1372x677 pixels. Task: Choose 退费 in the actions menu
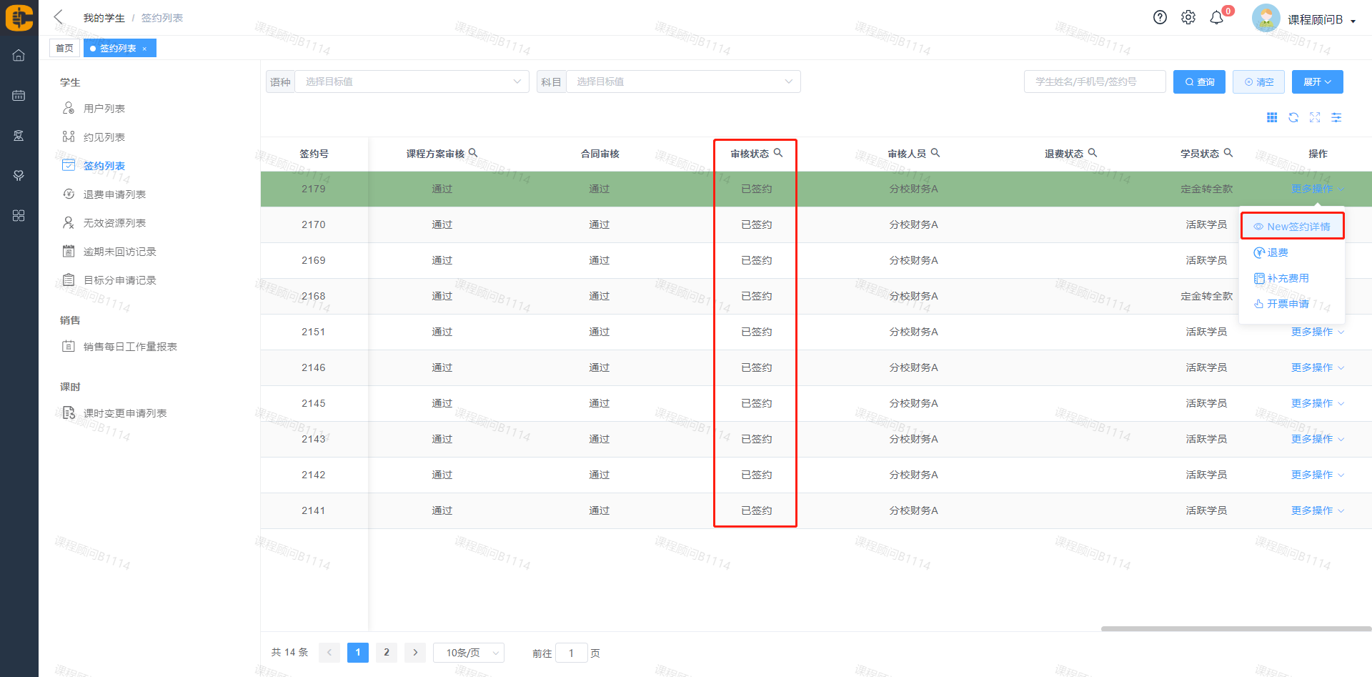1277,252
